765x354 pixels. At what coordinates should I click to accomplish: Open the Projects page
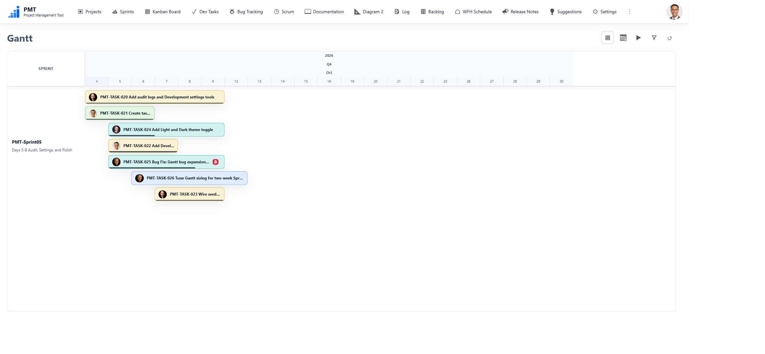click(x=89, y=12)
